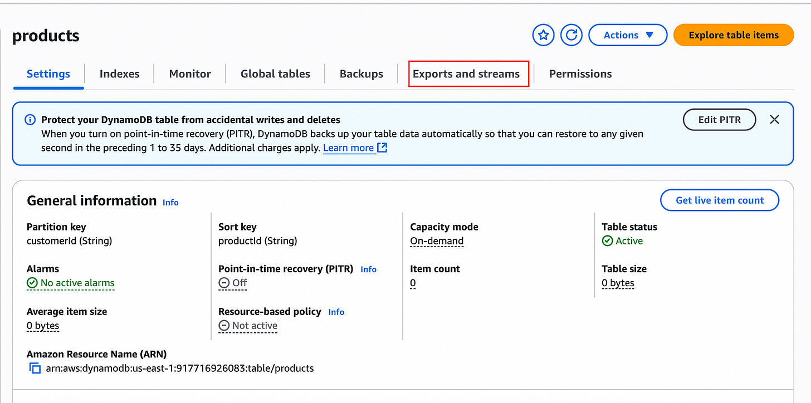
Task: Open Info link beside General information
Action: point(170,203)
